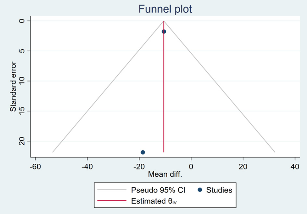Image resolution: width=307 pixels, height=214 pixels.
Task: Select the upper study dot near the funnel apex
Action: pyautogui.click(x=164, y=31)
